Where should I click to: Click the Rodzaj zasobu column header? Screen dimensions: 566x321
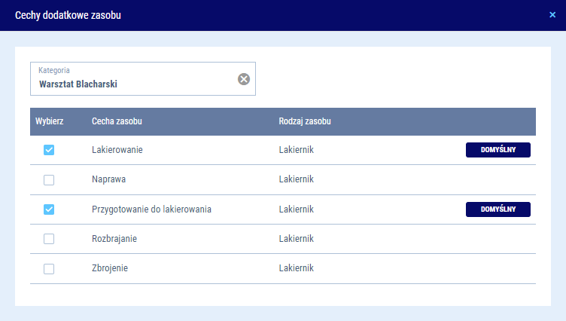coord(305,121)
